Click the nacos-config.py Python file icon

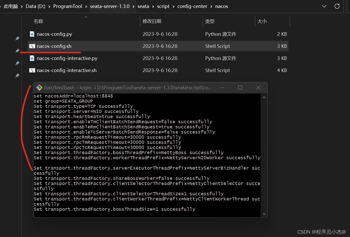point(32,34)
